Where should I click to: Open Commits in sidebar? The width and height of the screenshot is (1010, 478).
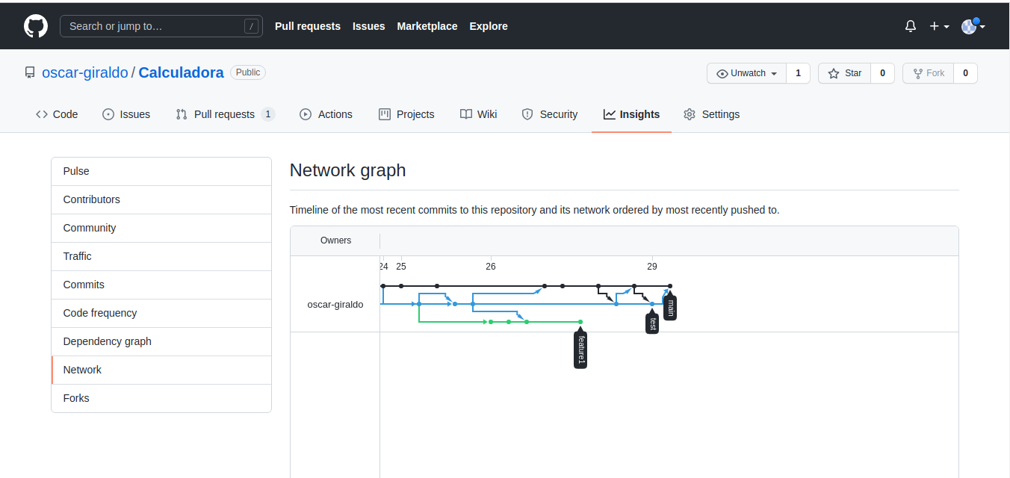click(161, 285)
